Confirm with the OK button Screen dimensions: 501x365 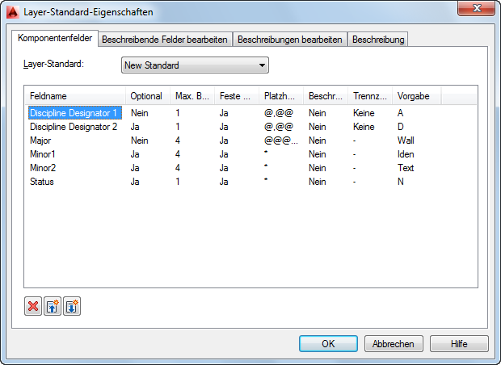point(328,344)
